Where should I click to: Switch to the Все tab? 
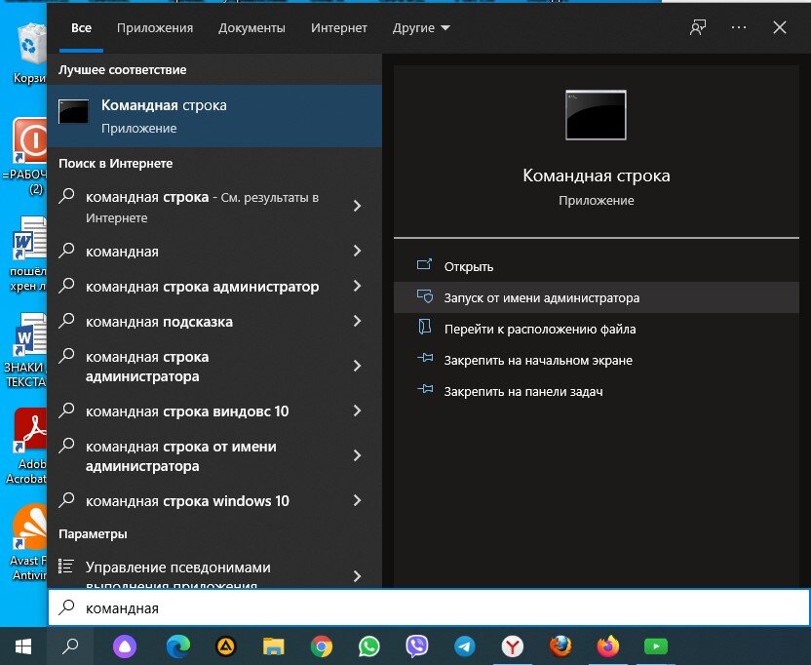[81, 28]
